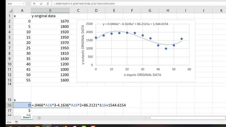Click cell A17 with value 5

pyautogui.click(x=22, y=110)
